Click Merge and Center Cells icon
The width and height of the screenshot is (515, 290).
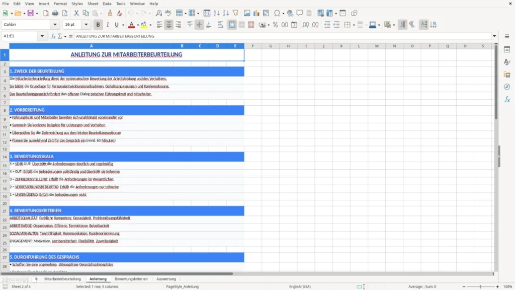(232, 25)
